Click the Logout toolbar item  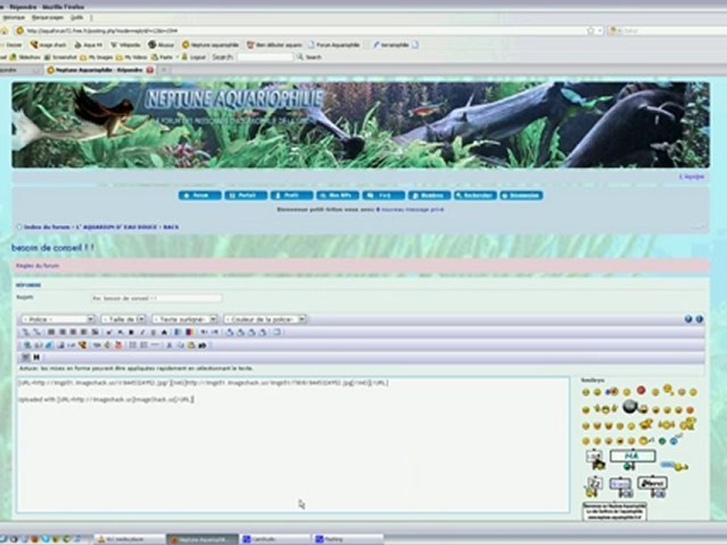coord(193,57)
